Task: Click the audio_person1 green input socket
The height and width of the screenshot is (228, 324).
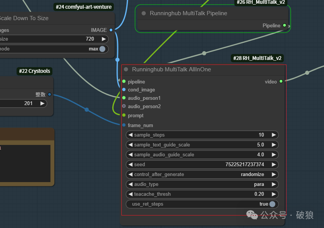Action: click(124, 98)
